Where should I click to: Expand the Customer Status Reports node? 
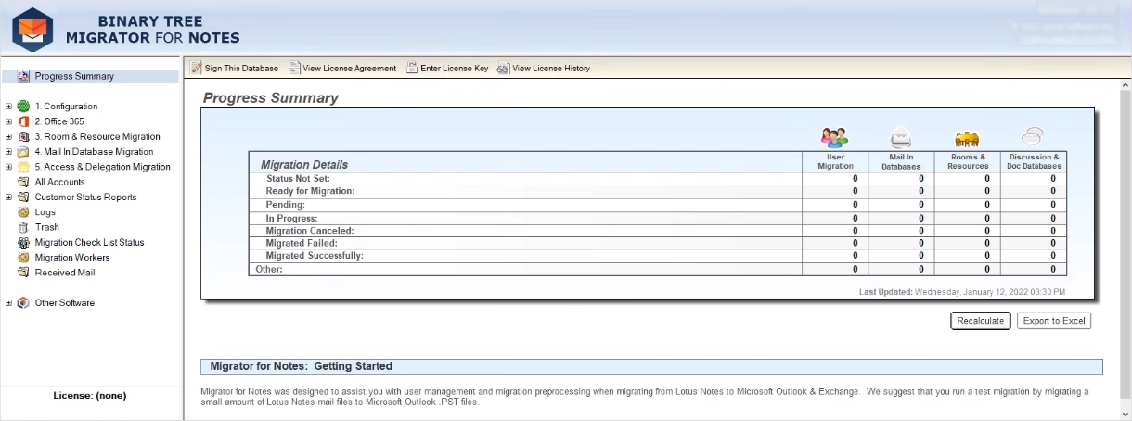tap(8, 198)
